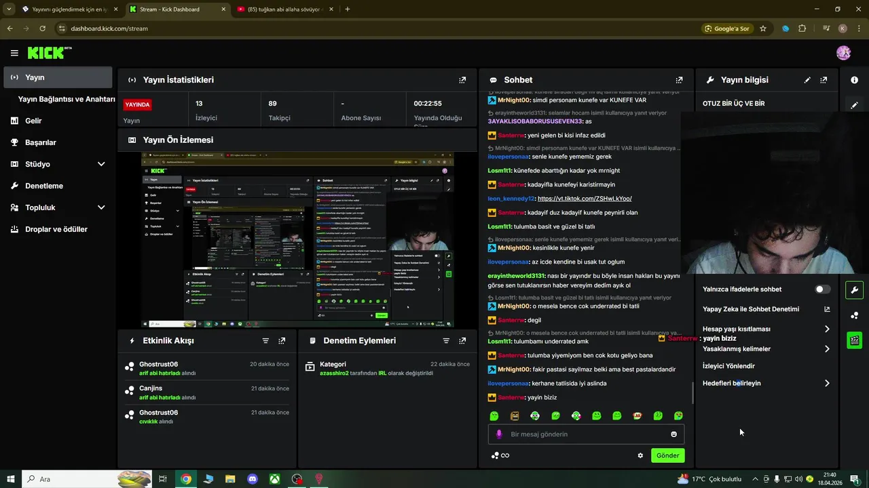This screenshot has height=488, width=869.
Task: Click the KICK logo
Action: tap(49, 53)
